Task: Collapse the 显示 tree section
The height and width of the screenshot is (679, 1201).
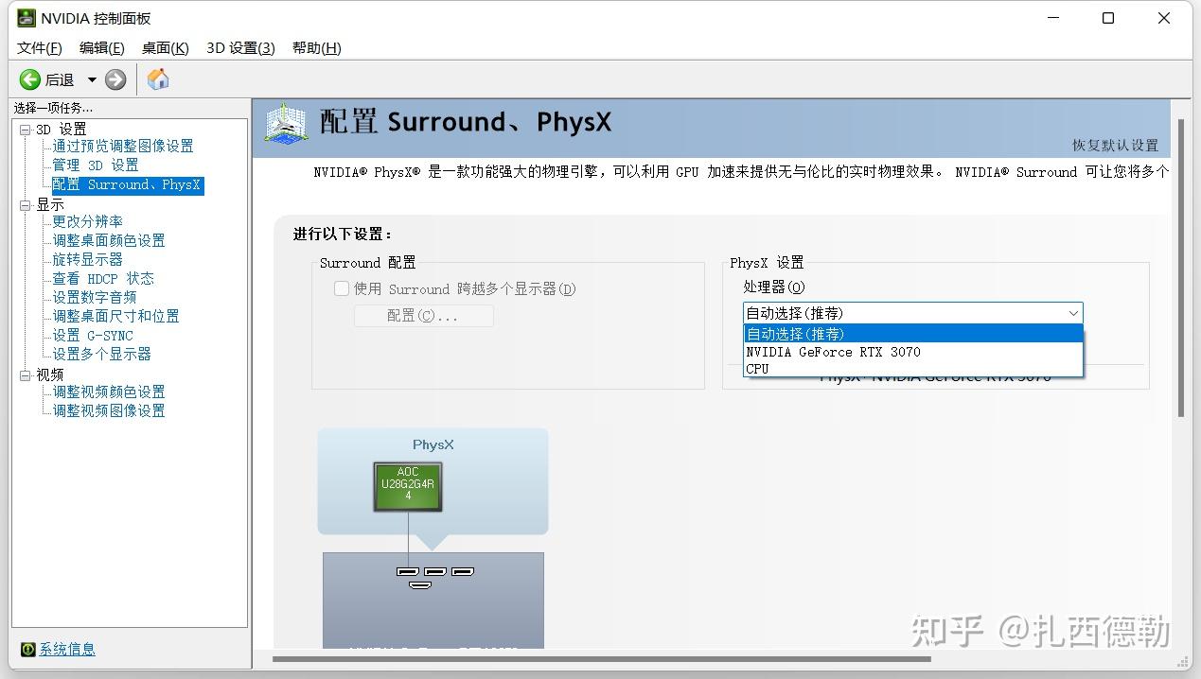Action: [x=27, y=203]
